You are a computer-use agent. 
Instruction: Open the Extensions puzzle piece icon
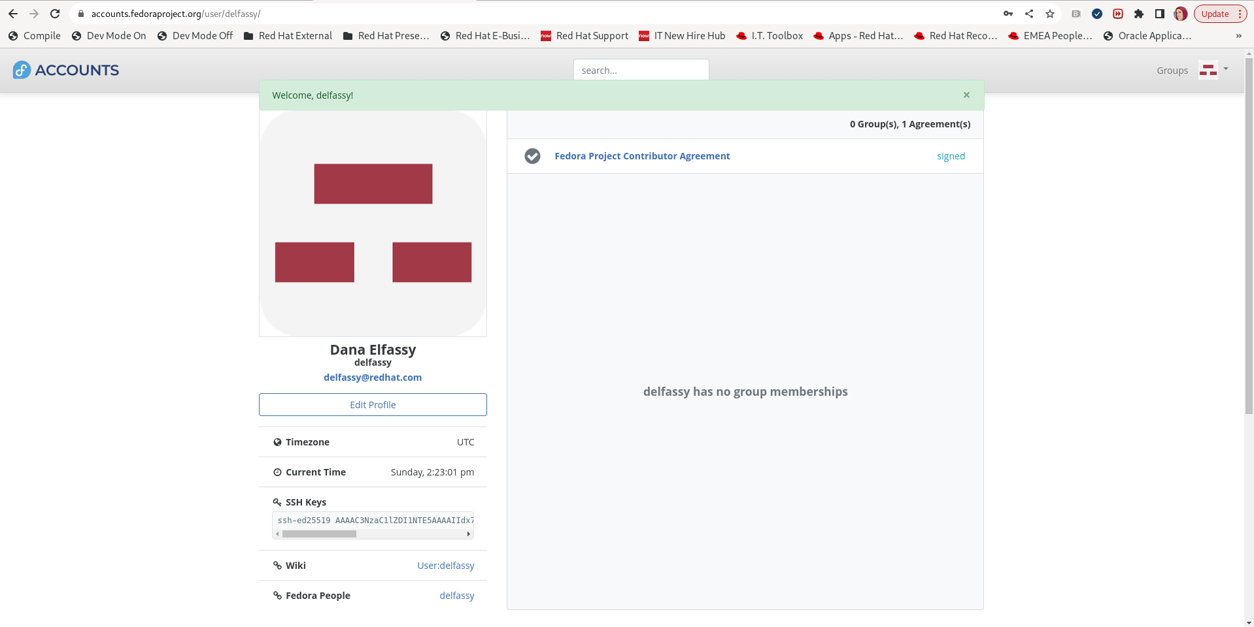pos(1139,14)
